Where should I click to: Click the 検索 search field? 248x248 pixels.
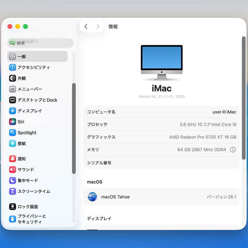(41, 43)
